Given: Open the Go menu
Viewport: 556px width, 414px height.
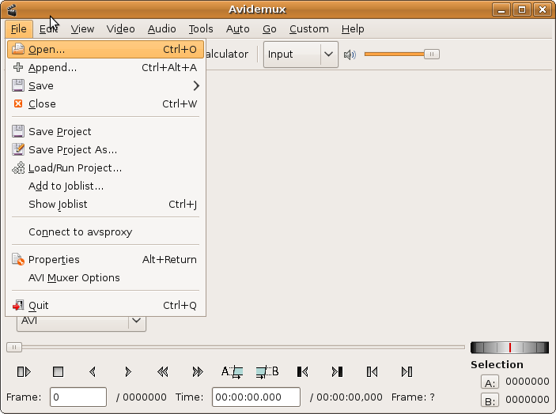Looking at the screenshot, I should coord(270,29).
